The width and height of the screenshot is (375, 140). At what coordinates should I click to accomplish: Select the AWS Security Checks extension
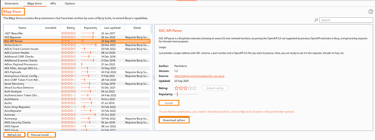[x=77, y=122]
